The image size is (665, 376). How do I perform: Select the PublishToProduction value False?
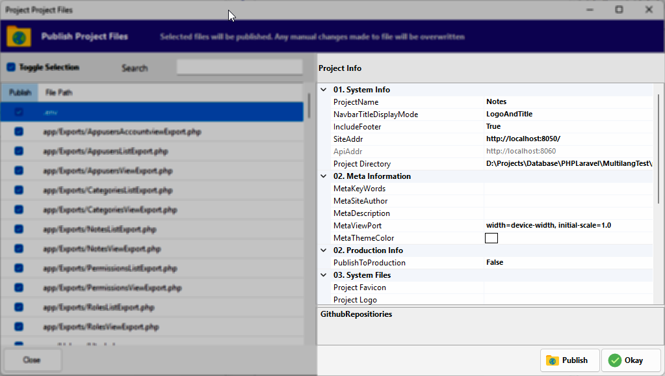pyautogui.click(x=495, y=262)
